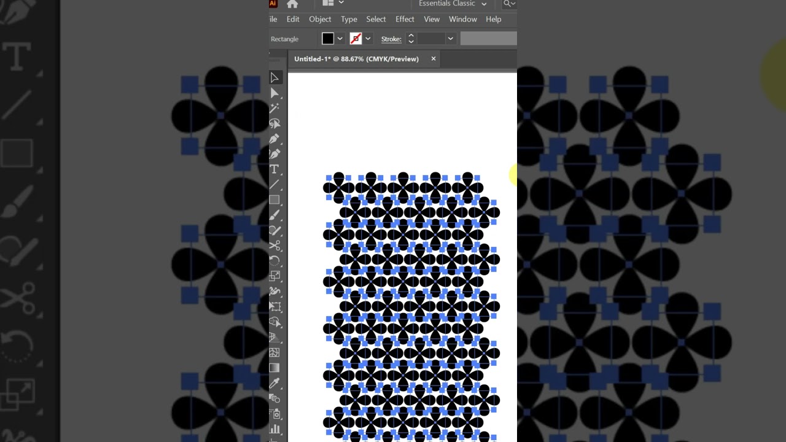Select the Pen tool

(x=274, y=139)
